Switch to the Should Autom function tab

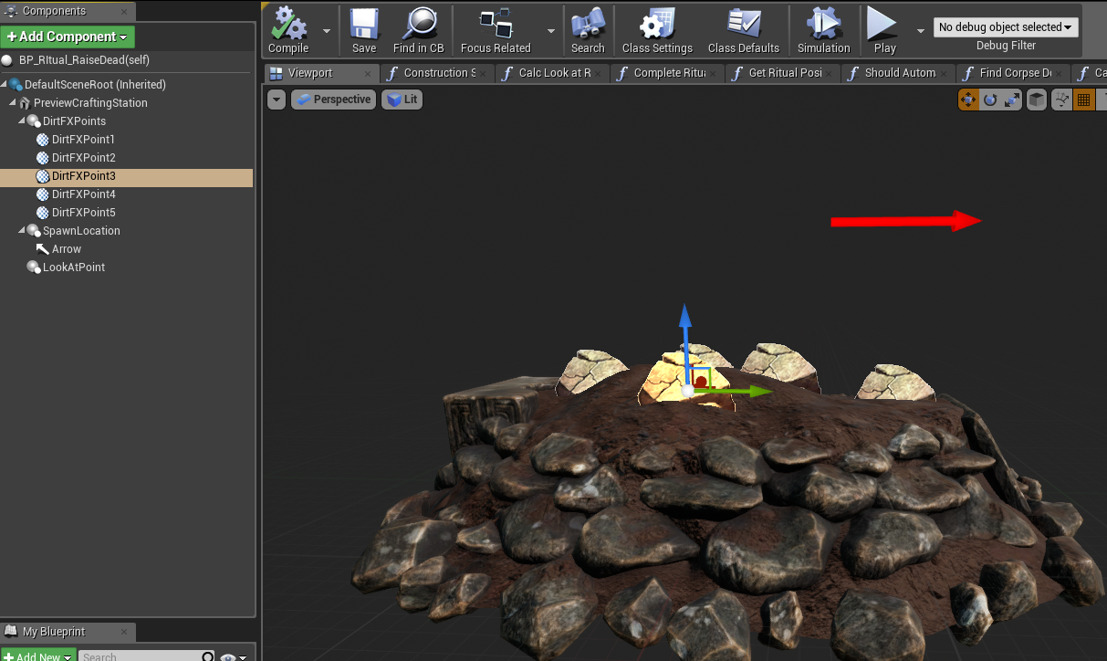click(899, 73)
